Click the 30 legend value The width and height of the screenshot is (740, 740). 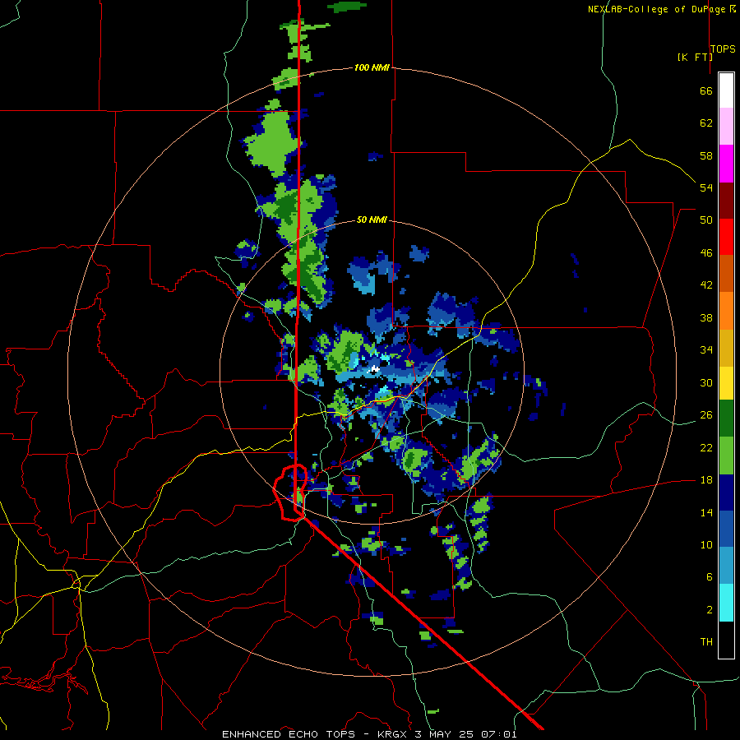click(706, 382)
